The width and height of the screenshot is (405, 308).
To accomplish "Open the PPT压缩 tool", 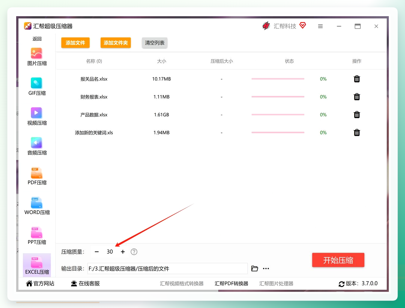I will tap(37, 236).
